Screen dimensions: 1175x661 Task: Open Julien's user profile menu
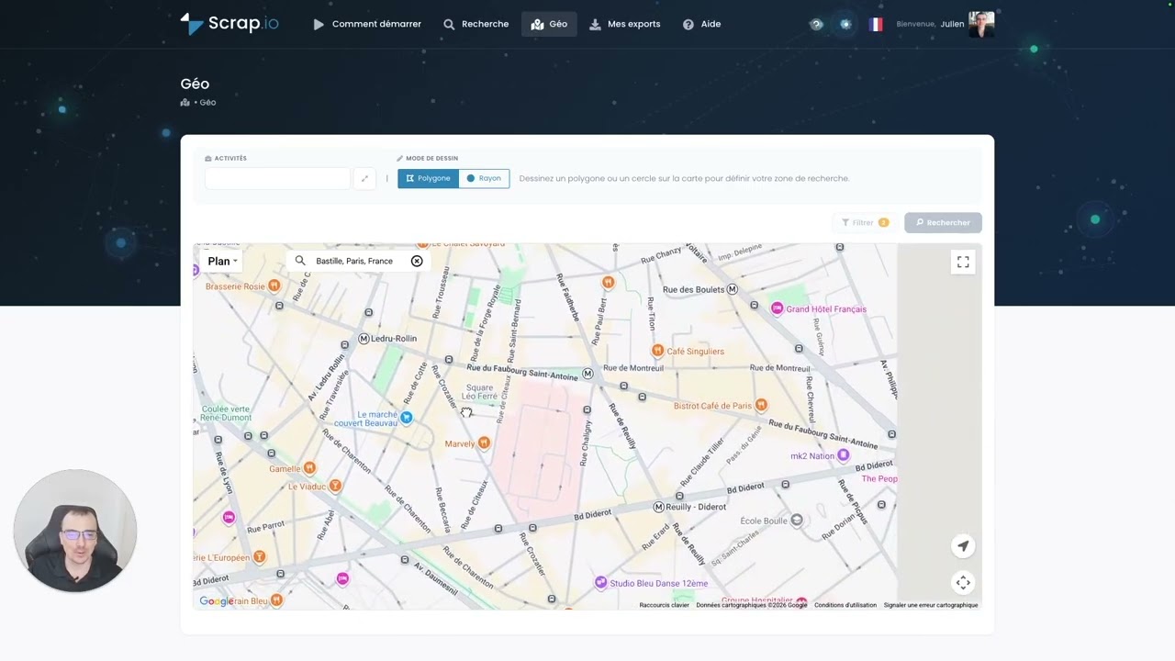click(x=980, y=24)
